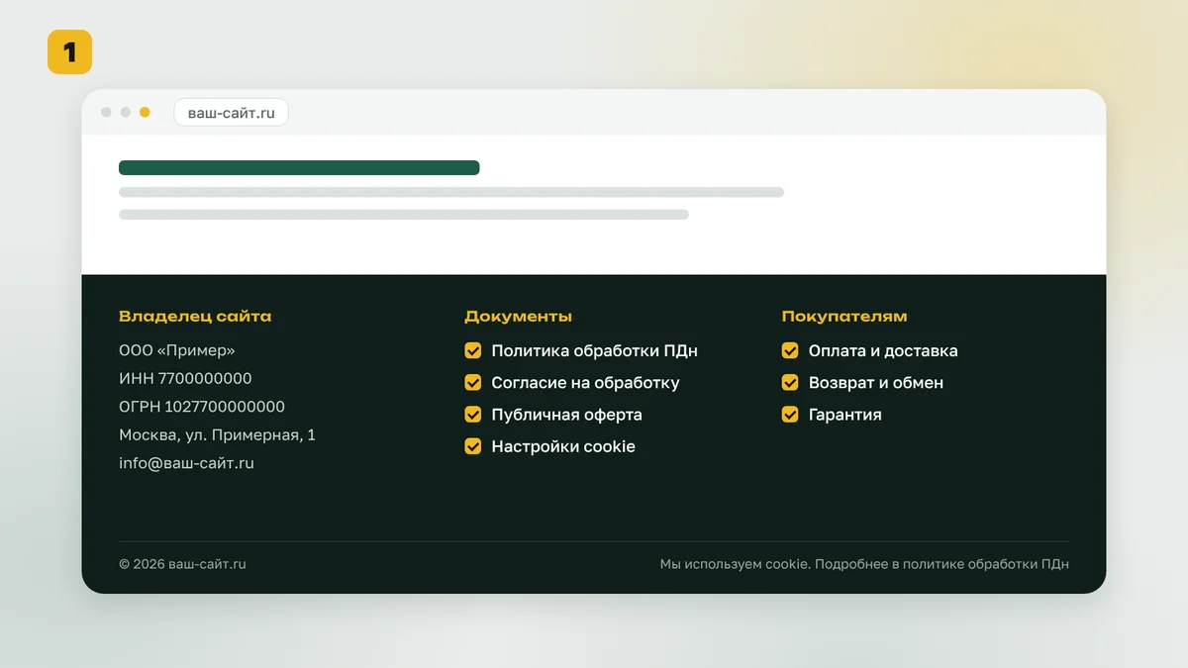Screen dimensions: 1188x668
Task: Toggle checkbox next to Возврат и обмен
Action: (790, 382)
